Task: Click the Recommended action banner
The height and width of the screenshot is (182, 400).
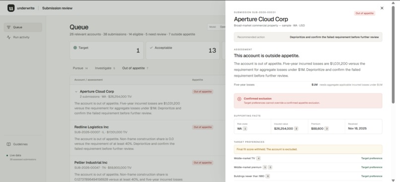Action: point(308,37)
